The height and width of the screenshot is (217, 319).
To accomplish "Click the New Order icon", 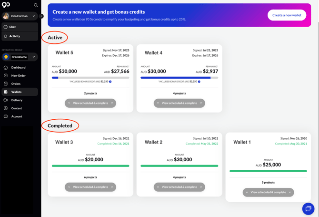I will click(x=6, y=76).
